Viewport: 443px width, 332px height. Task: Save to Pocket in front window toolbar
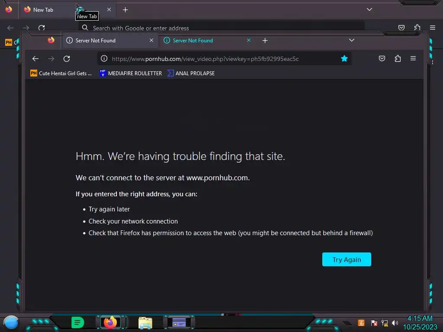click(382, 58)
